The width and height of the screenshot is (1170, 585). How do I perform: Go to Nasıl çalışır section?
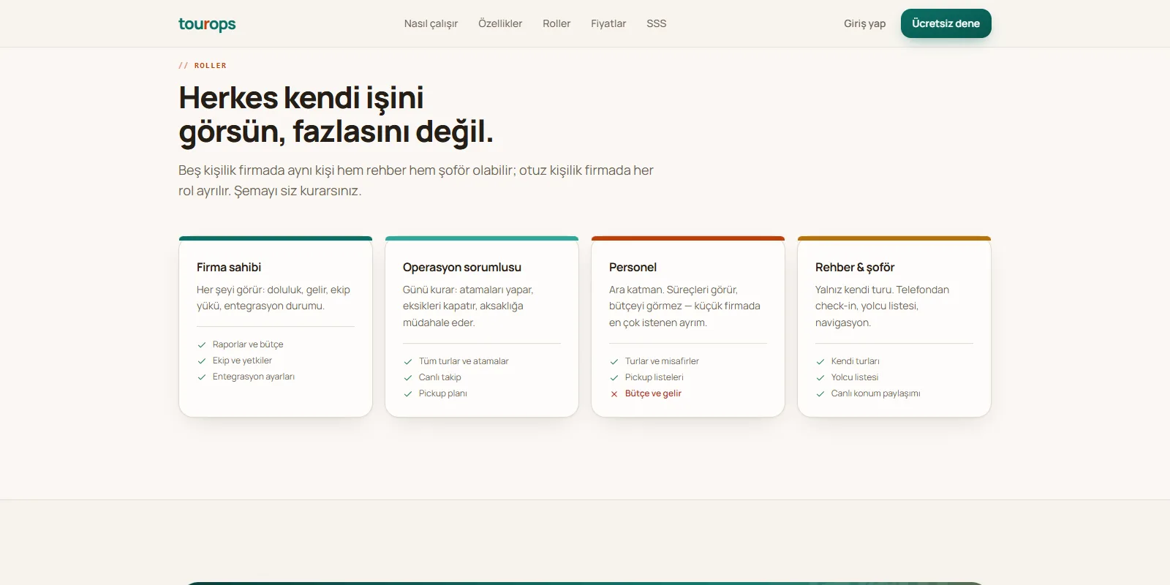pos(431,23)
